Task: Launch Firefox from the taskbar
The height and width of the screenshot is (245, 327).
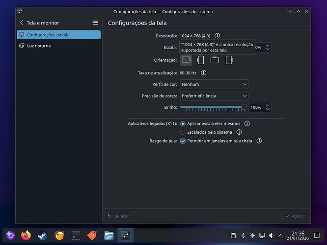Action: pyautogui.click(x=26, y=235)
